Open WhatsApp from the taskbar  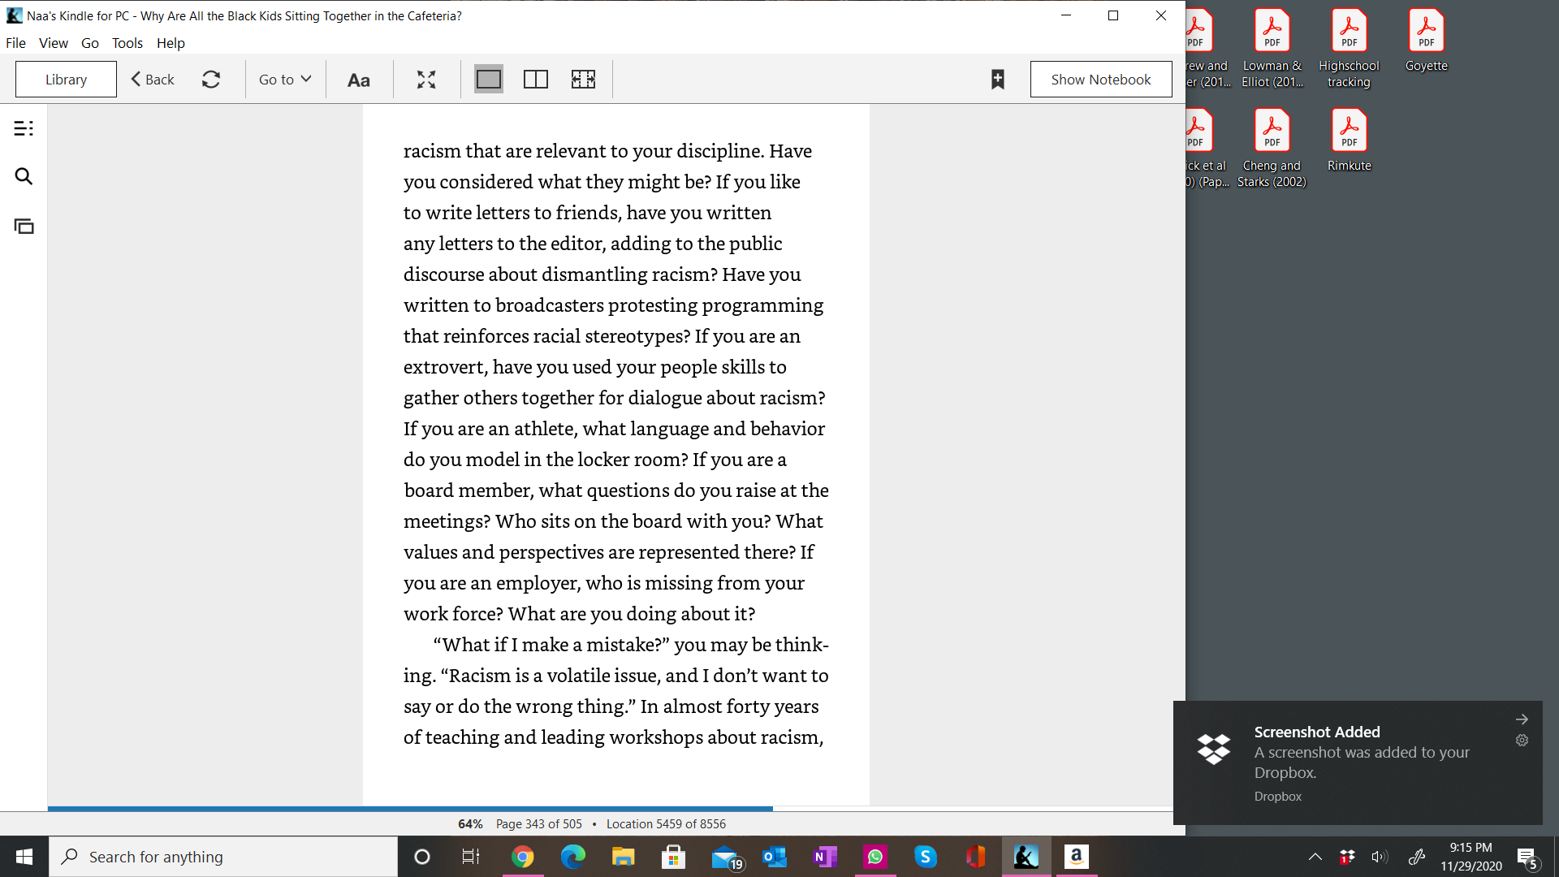[x=875, y=857]
